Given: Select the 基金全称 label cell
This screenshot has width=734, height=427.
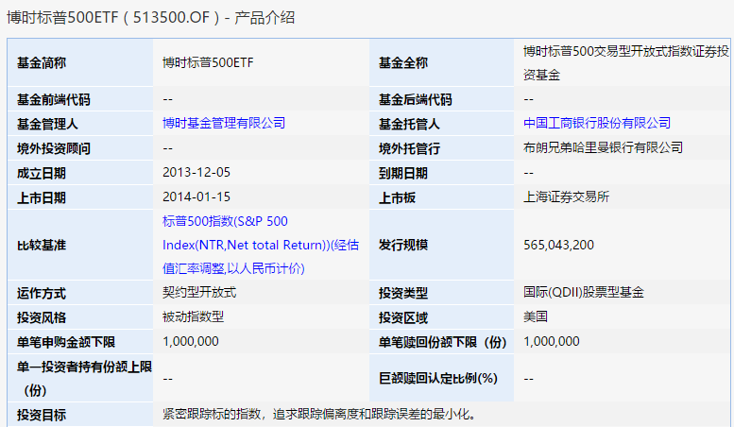Looking at the screenshot, I should 403,62.
